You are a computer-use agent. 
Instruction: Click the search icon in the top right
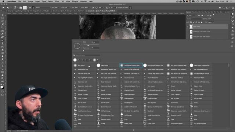[x=224, y=8]
